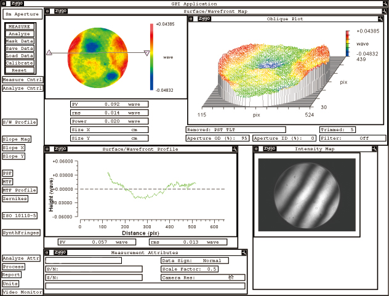The image size is (389, 296).
Task: Click the Intensity Map window menu icon
Action: [257, 149]
